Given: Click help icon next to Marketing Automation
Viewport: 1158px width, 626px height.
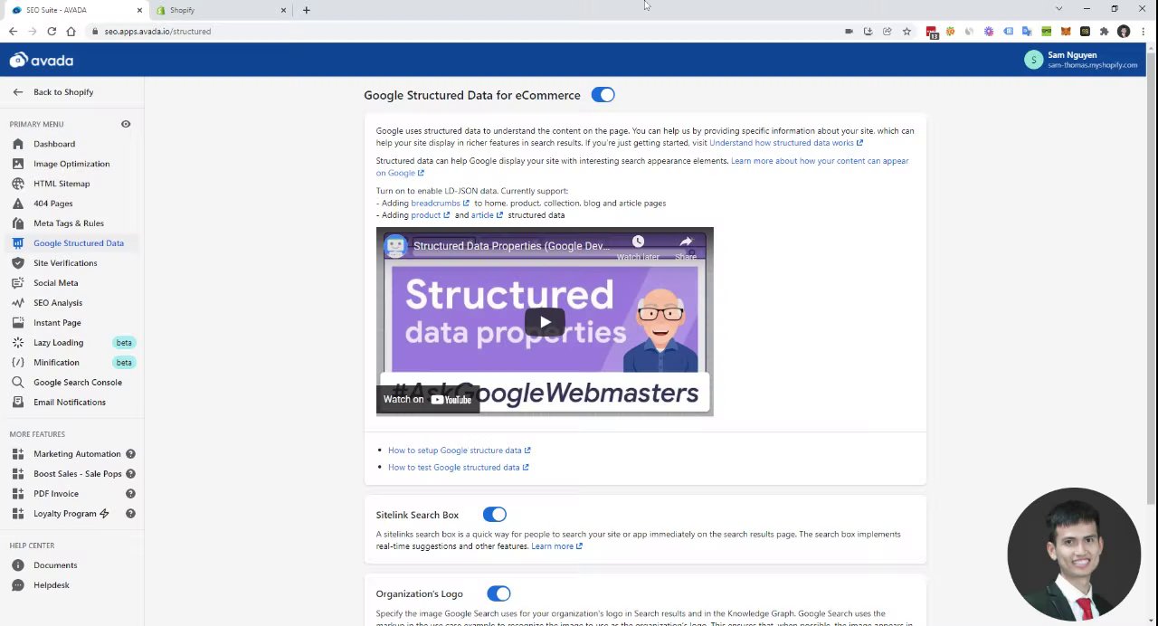Looking at the screenshot, I should (x=130, y=454).
